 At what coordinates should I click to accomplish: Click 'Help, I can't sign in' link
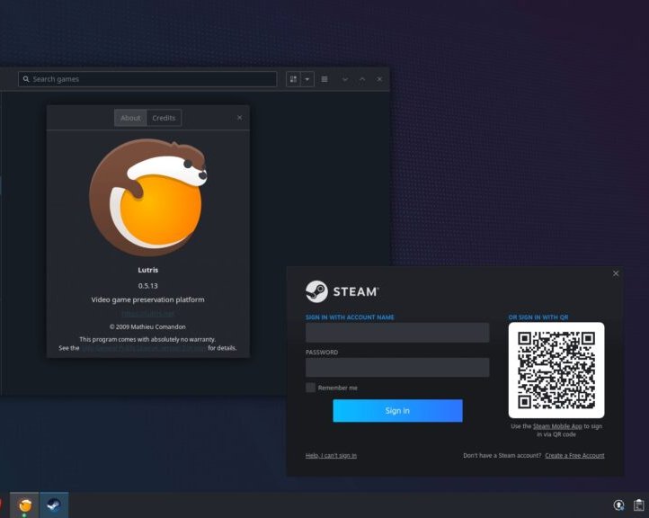tap(331, 455)
